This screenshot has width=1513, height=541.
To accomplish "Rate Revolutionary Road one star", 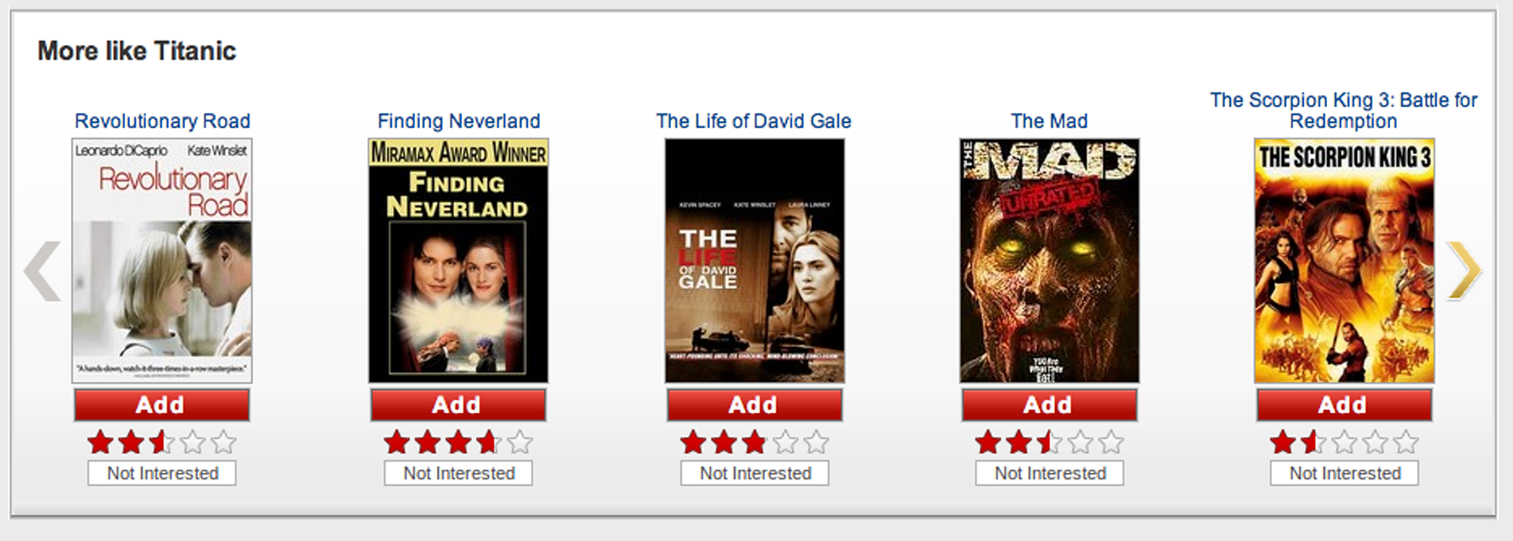I will [100, 442].
